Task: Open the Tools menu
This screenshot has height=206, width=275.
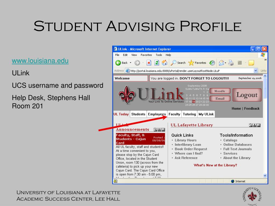Action: click(x=159, y=55)
